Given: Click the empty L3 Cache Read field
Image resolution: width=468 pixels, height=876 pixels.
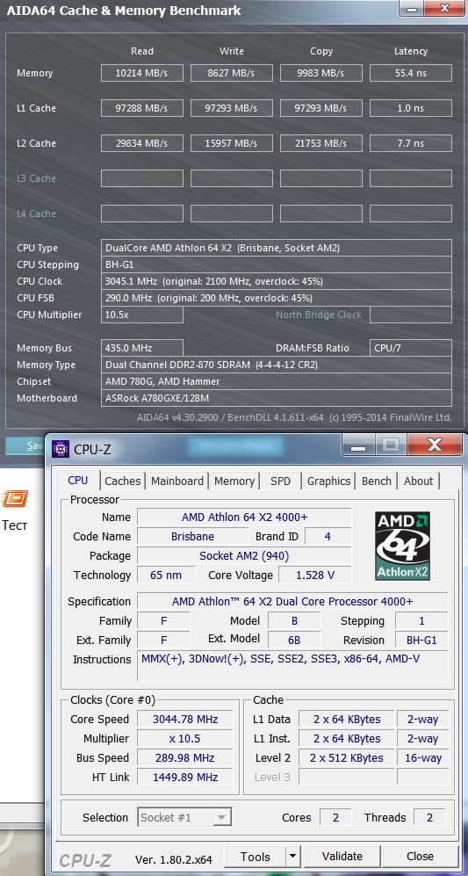Looking at the screenshot, I should tap(142, 178).
